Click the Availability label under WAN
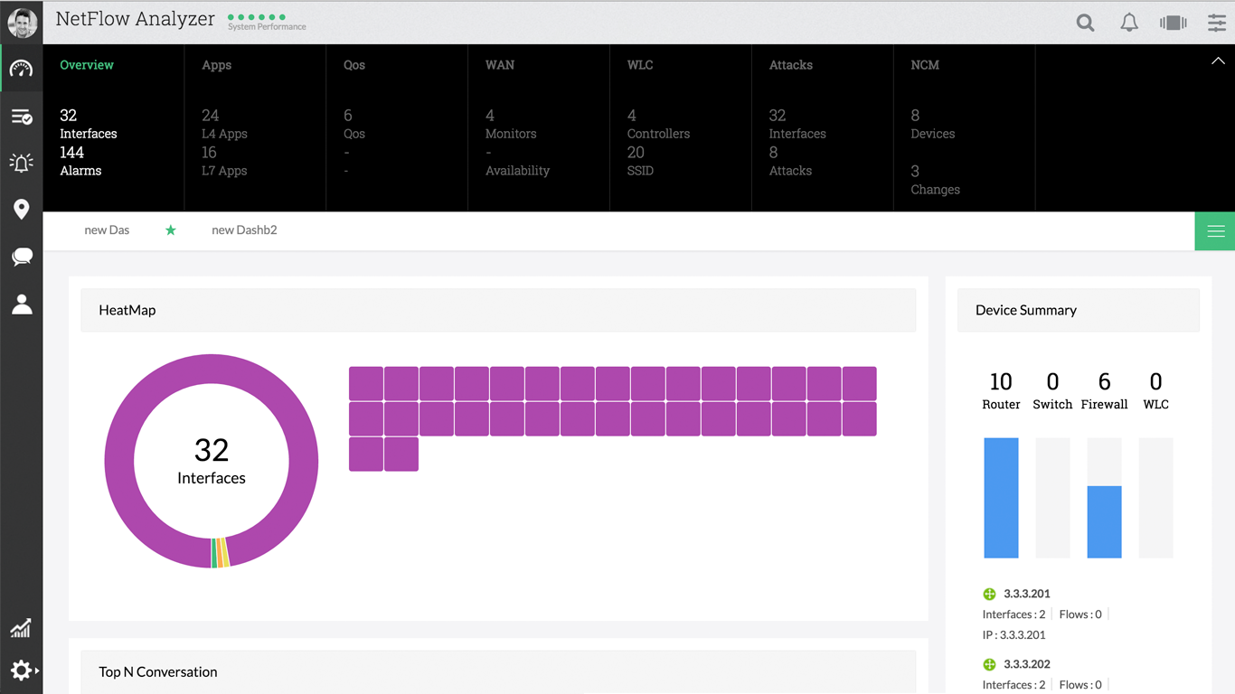This screenshot has width=1235, height=694. (517, 171)
